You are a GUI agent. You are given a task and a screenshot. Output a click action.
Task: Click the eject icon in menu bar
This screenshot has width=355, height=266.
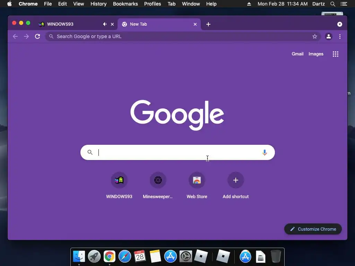(x=249, y=4)
